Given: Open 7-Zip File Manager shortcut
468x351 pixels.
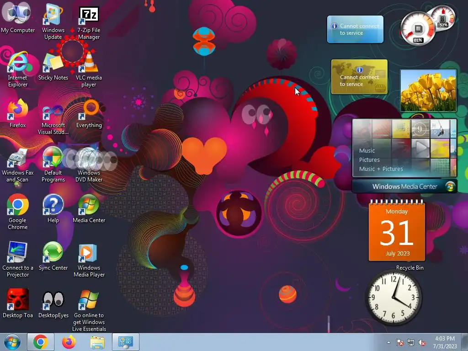Looking at the screenshot, I should 89,21.
